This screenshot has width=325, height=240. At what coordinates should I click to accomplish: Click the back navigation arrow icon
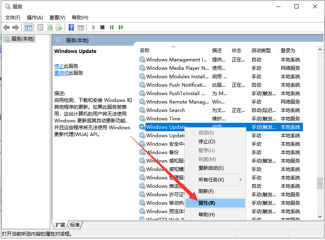pos(7,27)
